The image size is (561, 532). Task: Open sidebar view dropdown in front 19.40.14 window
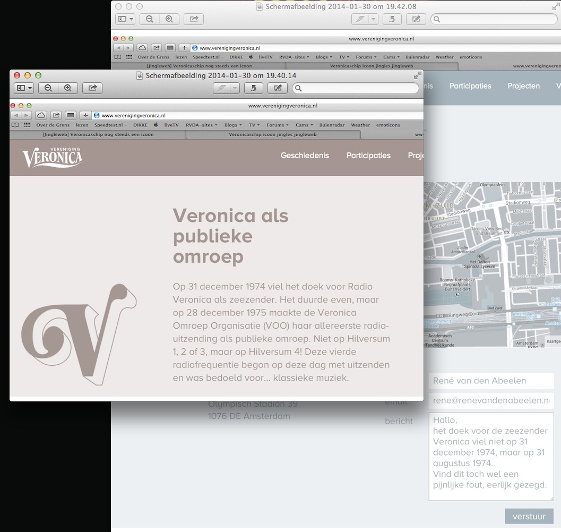pos(24,88)
